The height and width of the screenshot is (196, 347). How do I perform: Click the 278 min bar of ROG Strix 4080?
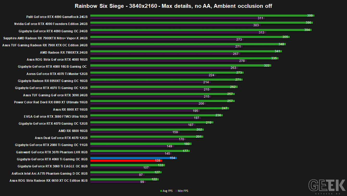[x=168, y=61]
